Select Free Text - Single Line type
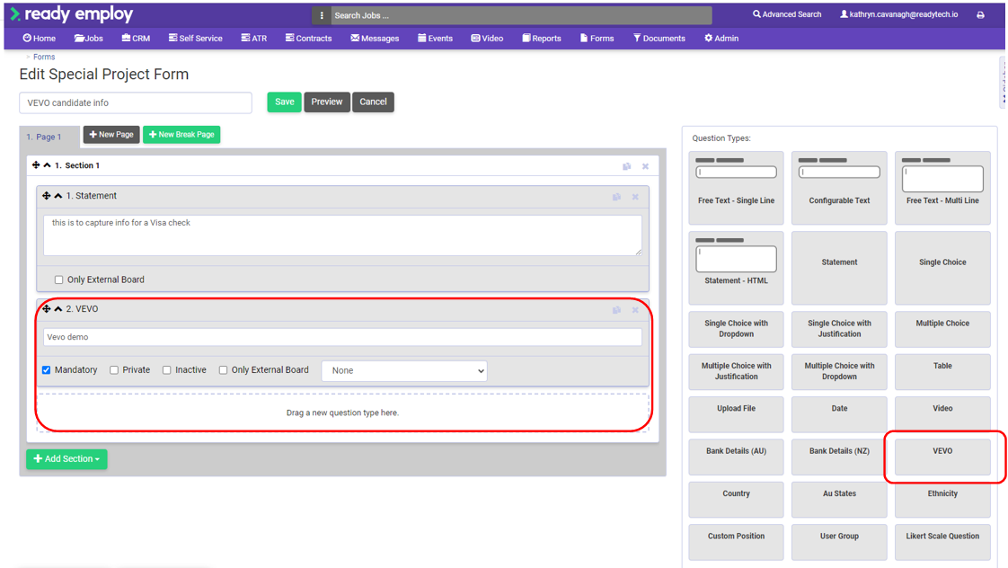The width and height of the screenshot is (1008, 568). click(736, 188)
